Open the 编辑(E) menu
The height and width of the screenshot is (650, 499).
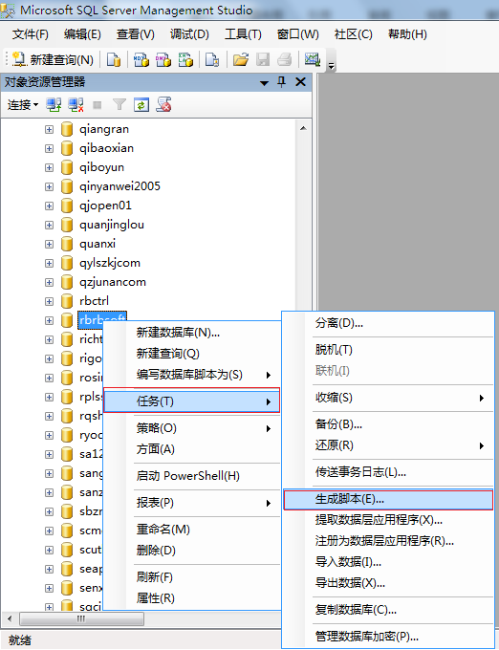click(82, 34)
